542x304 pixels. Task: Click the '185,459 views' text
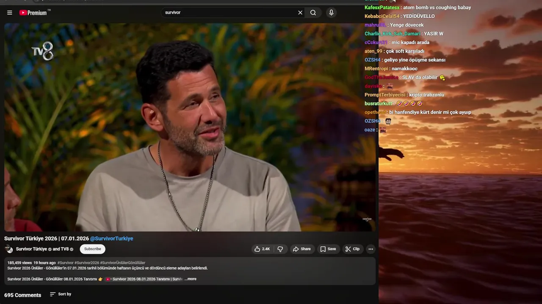pyautogui.click(x=19, y=263)
